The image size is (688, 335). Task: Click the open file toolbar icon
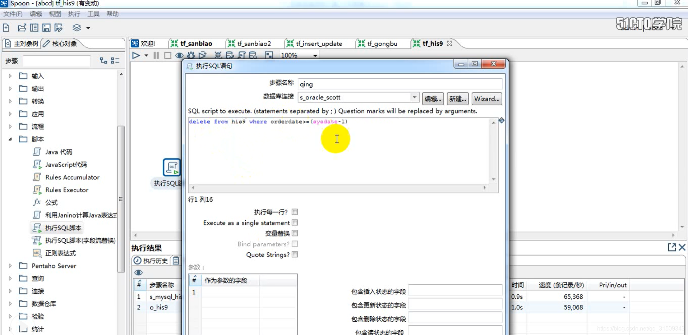click(x=22, y=28)
